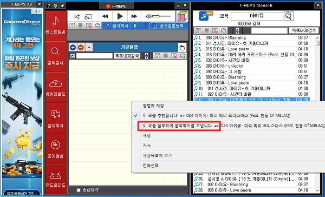
Task: Start playback with the play button
Action: coord(120,16)
